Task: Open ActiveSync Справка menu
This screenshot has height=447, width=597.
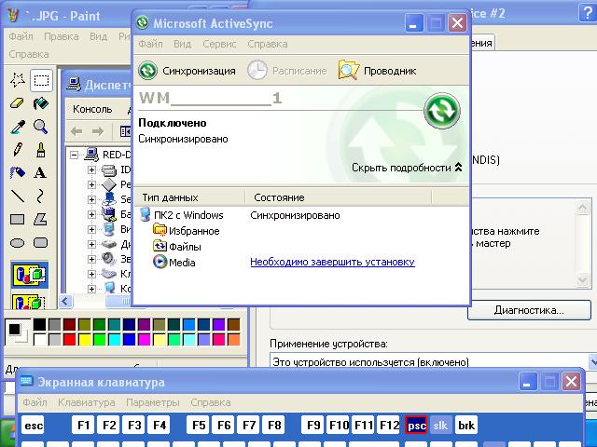Action: tap(268, 44)
